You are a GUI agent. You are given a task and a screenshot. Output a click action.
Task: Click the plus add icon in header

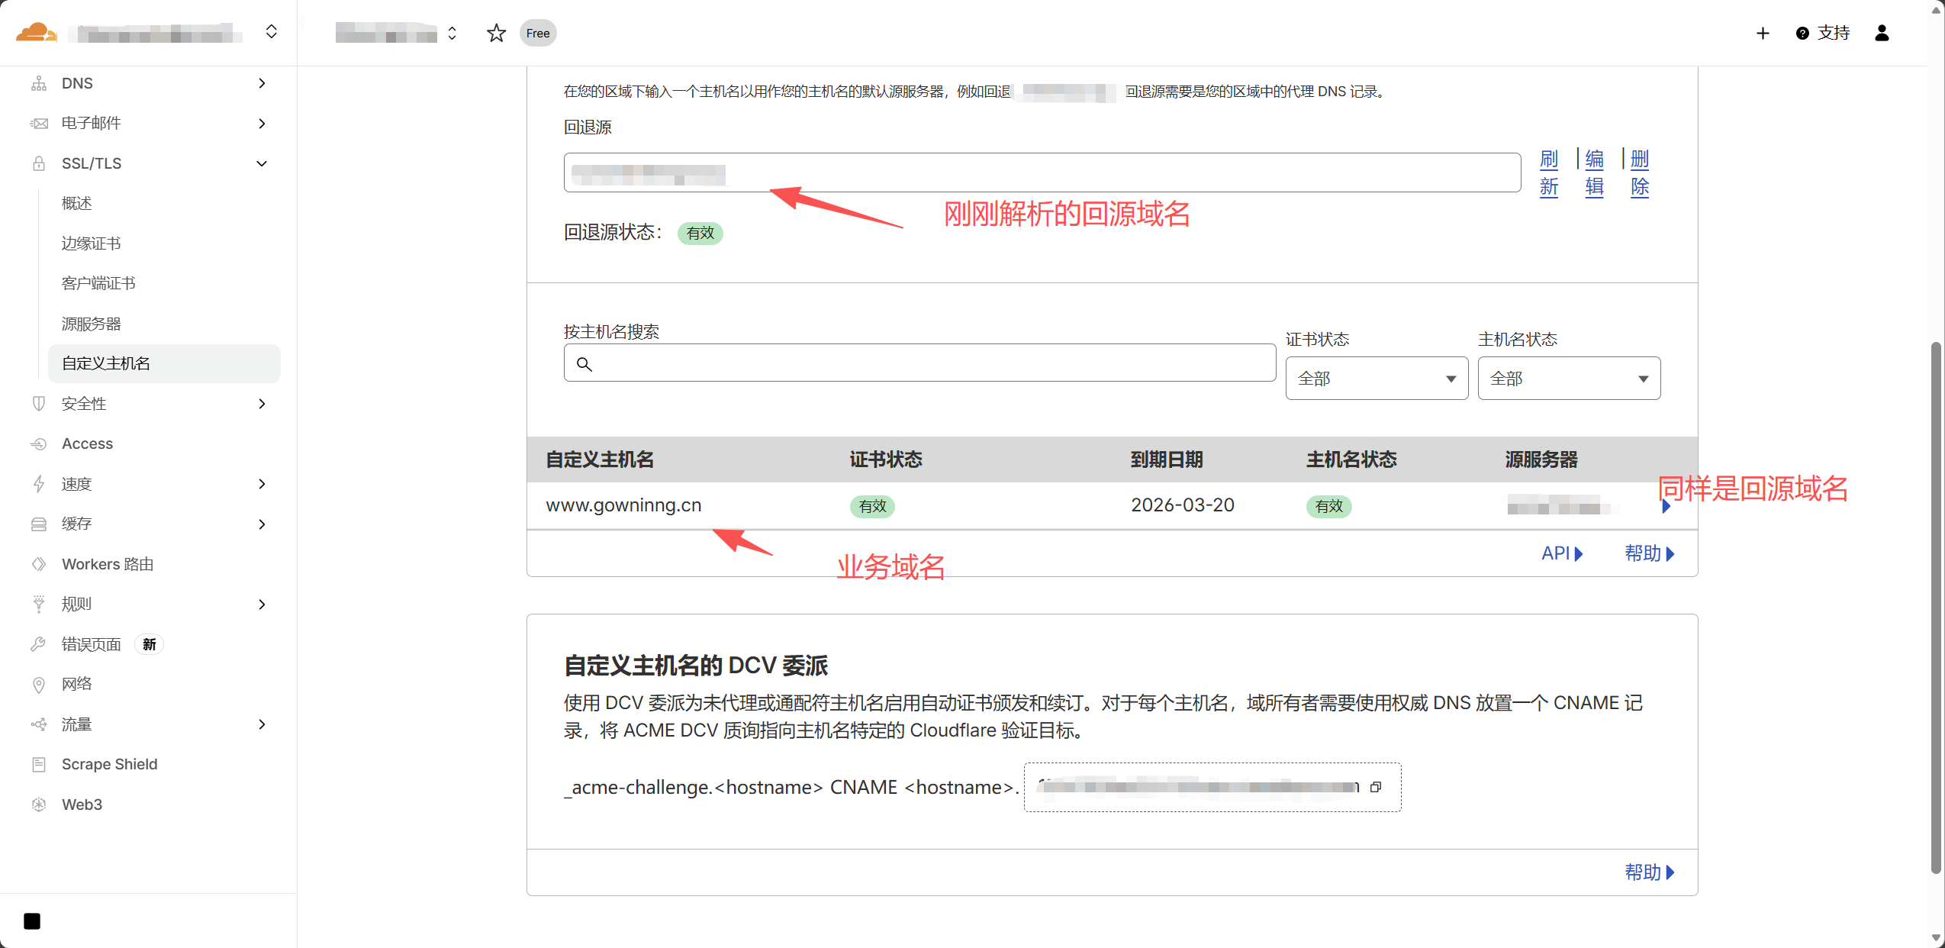(x=1763, y=33)
